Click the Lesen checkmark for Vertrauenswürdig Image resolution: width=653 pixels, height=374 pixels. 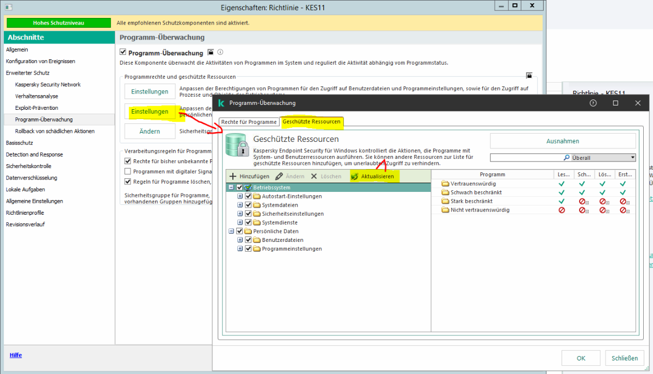tap(562, 184)
